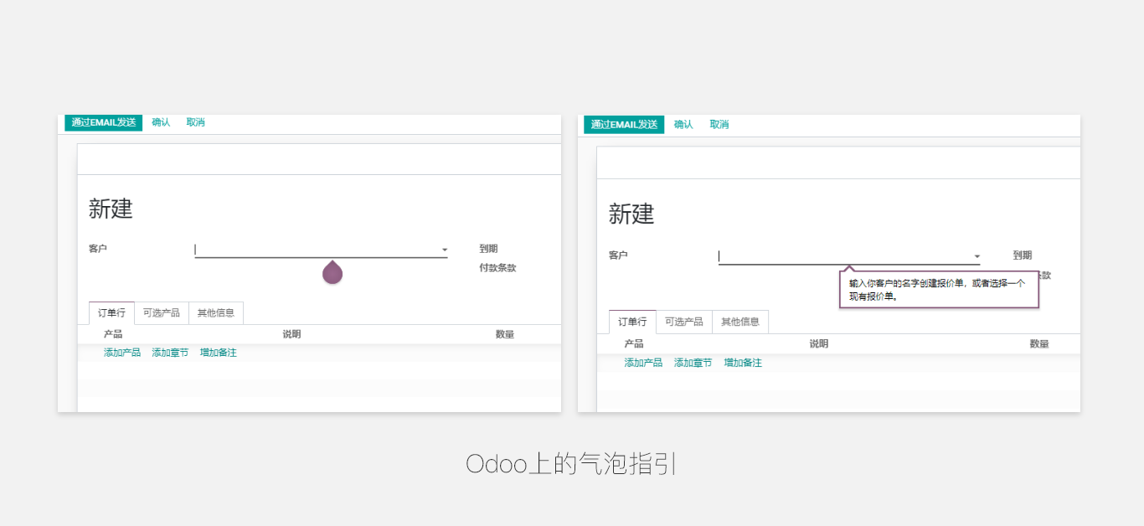The width and height of the screenshot is (1144, 526).
Task: Select 其他信息 tab in left screenshot
Action: 216,312
